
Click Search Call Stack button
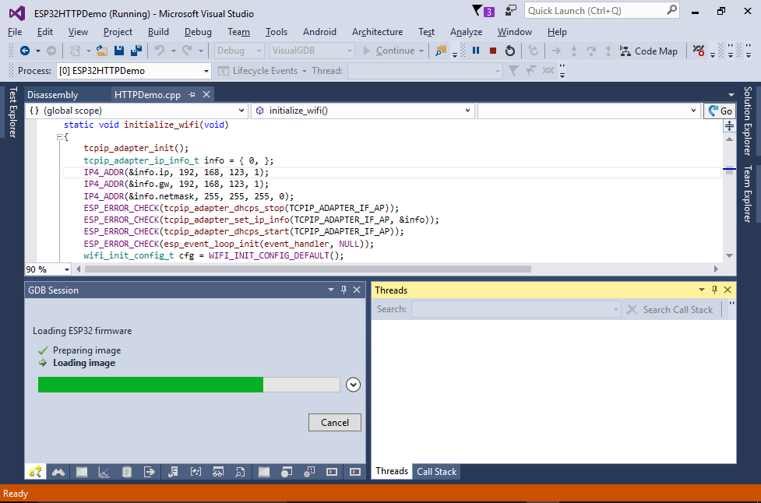point(670,309)
